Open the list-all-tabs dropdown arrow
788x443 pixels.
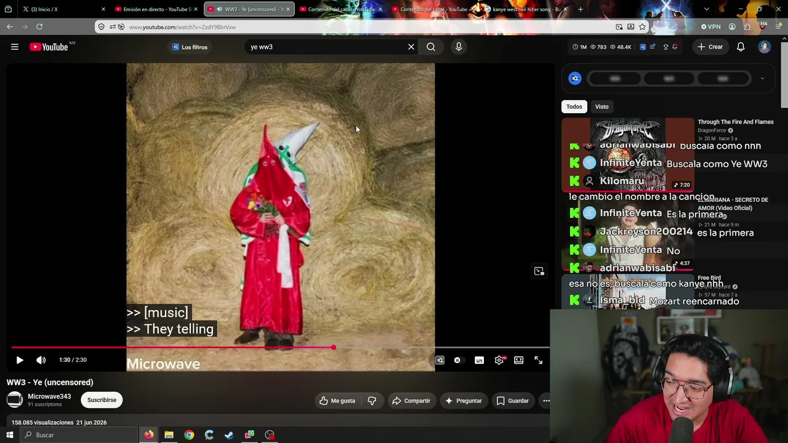[706, 9]
